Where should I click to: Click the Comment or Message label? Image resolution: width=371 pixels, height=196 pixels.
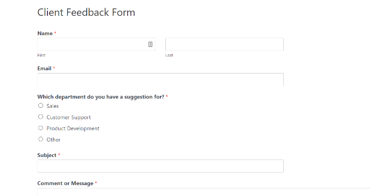[x=65, y=183]
